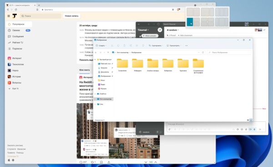
Task: Click the Новая запись button
Action: pyautogui.click(x=71, y=16)
